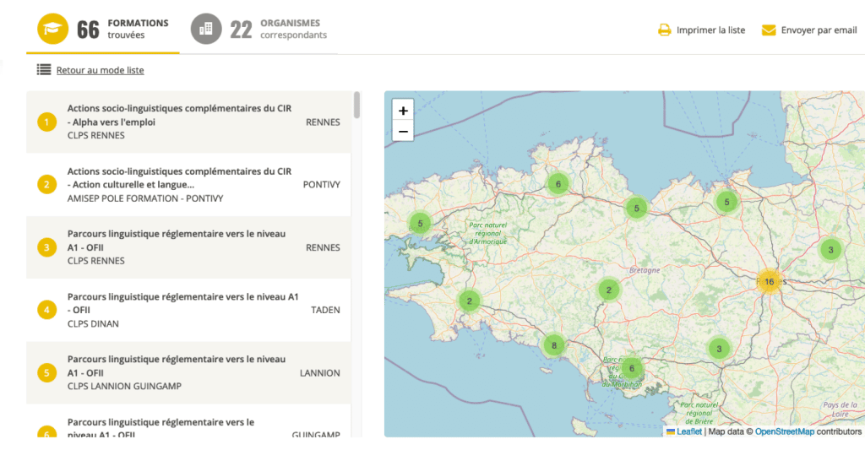Open the cluster of 2 near Quimper
This screenshot has width=865, height=450.
click(470, 301)
